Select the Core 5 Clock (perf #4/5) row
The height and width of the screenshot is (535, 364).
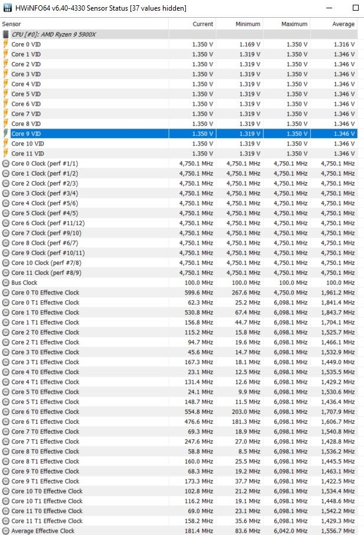click(x=179, y=213)
